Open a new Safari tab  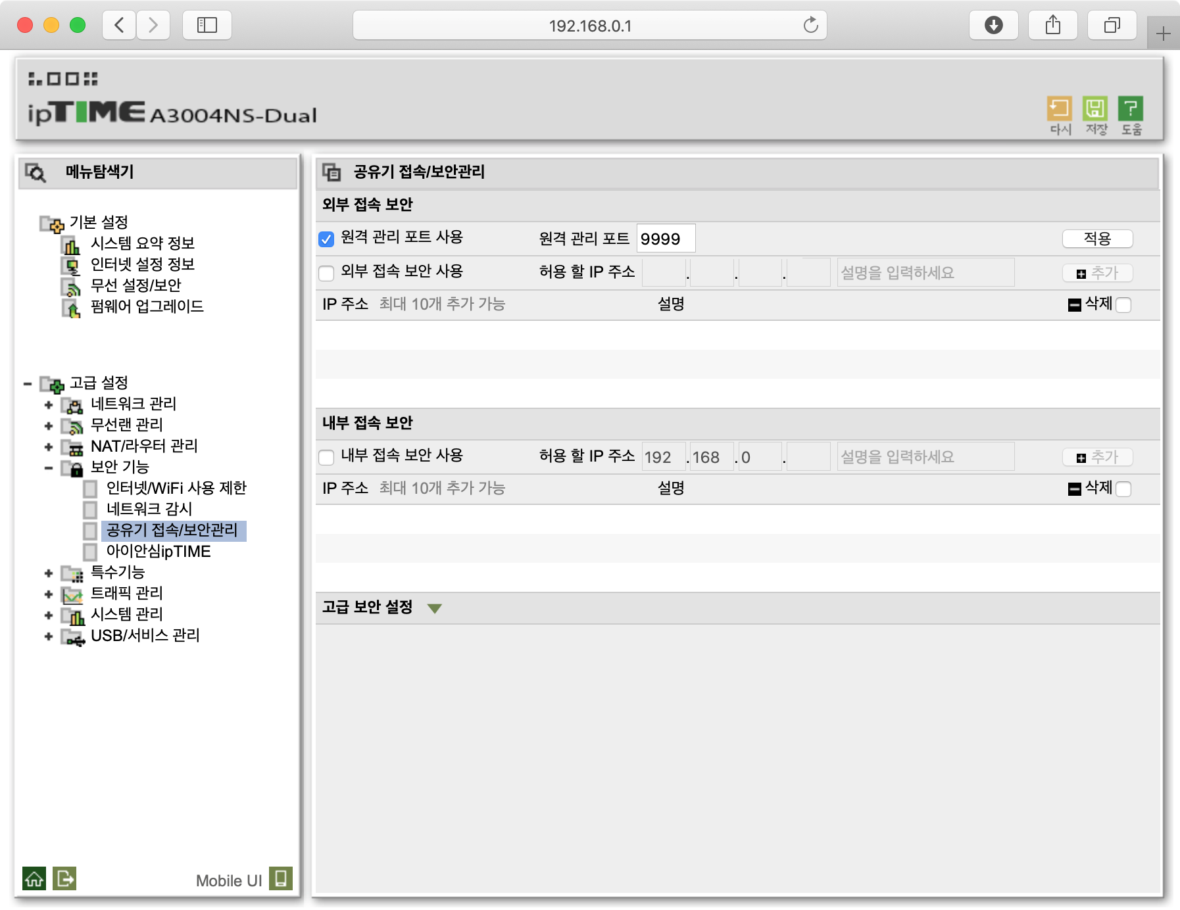tap(1163, 34)
